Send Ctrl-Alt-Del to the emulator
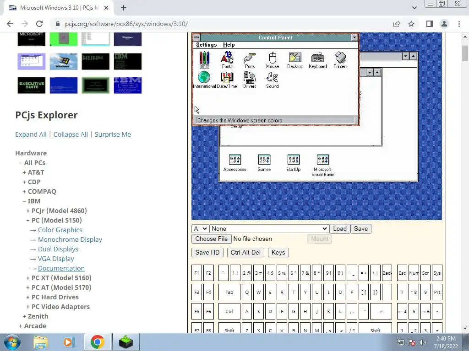469x351 pixels. [x=245, y=252]
